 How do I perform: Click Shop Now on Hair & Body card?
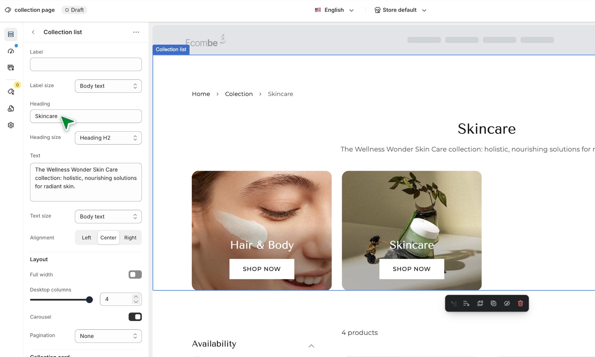262,269
